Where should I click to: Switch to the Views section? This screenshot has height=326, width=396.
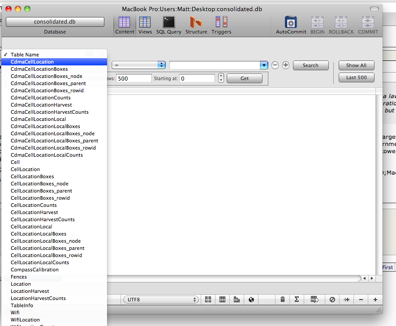145,25
